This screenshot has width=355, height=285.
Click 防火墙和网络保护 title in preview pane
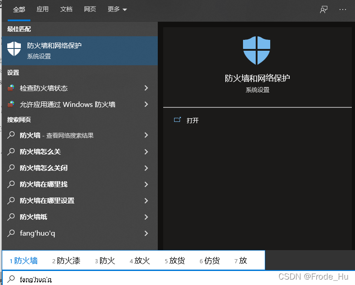coord(257,78)
